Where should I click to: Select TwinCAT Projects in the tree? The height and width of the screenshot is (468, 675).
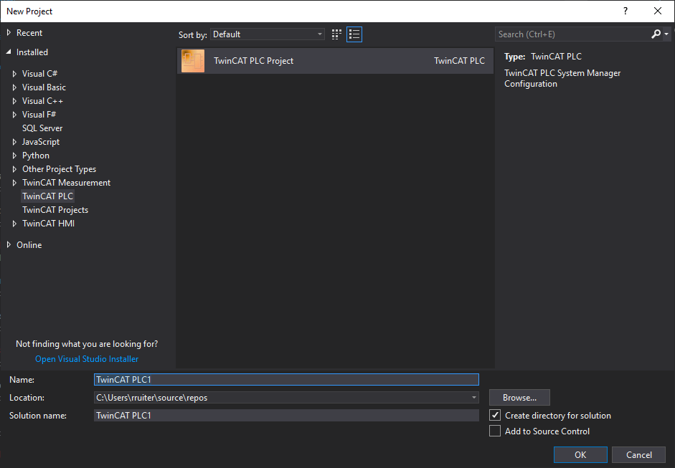coord(55,210)
